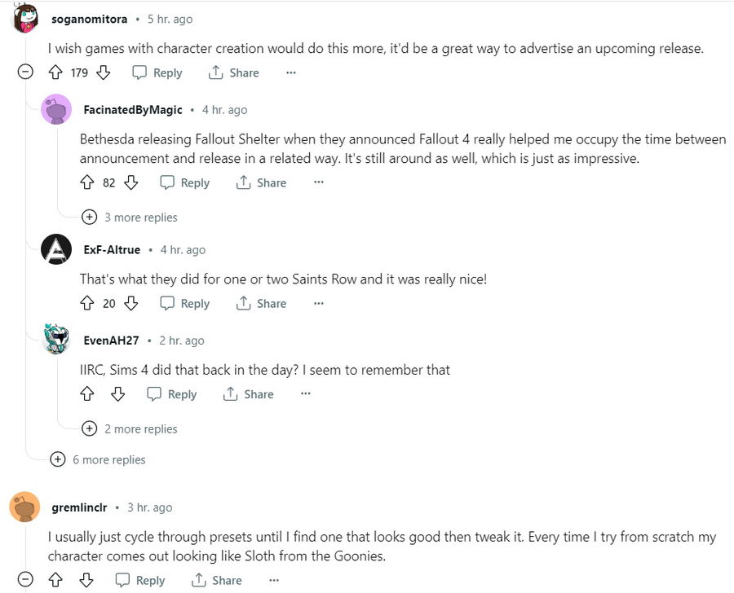Open more options on soganomitora's comment

[x=291, y=72]
